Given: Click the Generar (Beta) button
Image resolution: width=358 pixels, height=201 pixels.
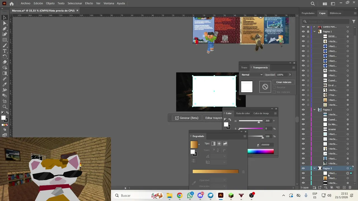Looking at the screenshot, I should tap(187, 118).
